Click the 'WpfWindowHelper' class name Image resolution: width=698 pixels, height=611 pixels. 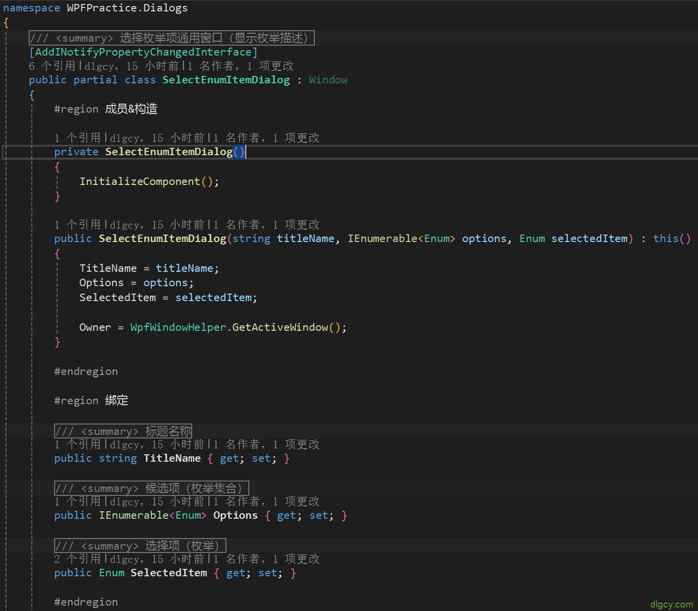(178, 327)
